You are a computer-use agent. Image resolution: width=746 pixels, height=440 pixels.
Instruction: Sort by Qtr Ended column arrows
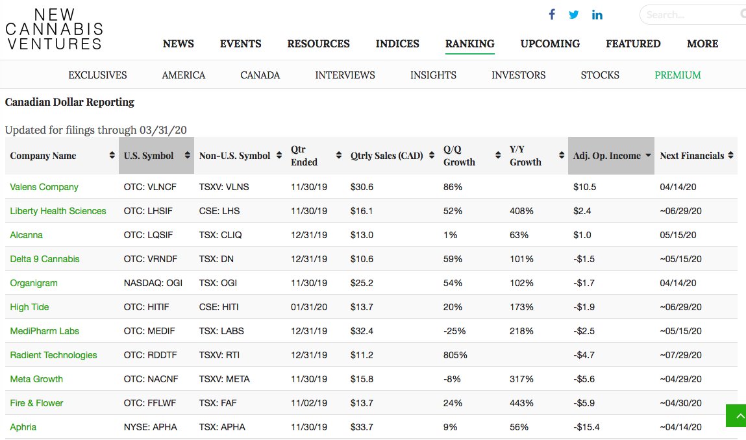(x=339, y=155)
